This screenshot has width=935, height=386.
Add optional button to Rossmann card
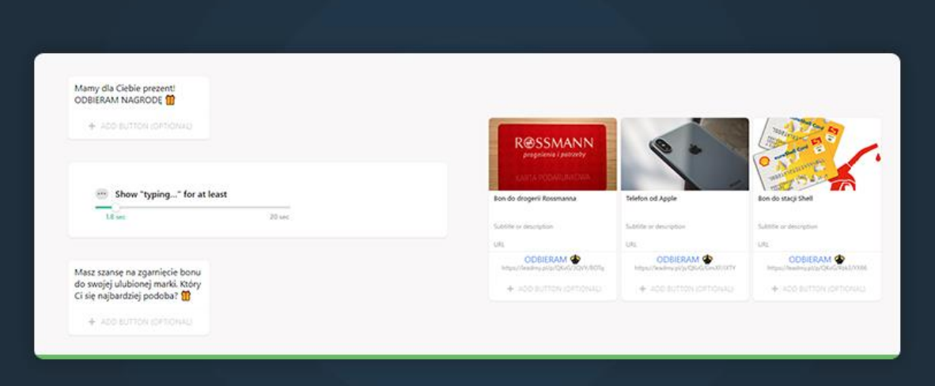point(553,289)
